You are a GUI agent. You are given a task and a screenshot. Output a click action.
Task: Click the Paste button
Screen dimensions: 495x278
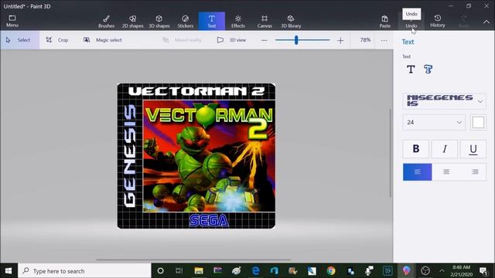(385, 22)
